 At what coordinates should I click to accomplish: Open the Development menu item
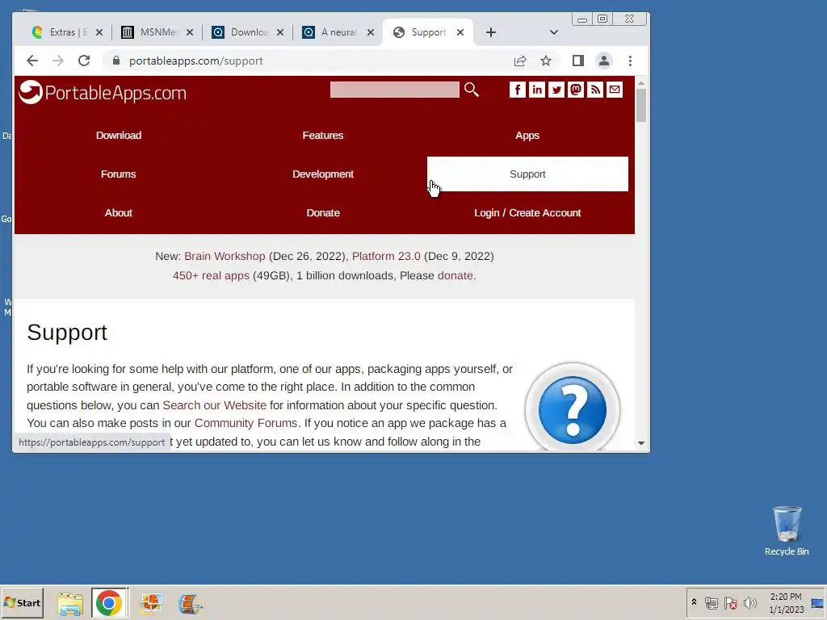(323, 174)
